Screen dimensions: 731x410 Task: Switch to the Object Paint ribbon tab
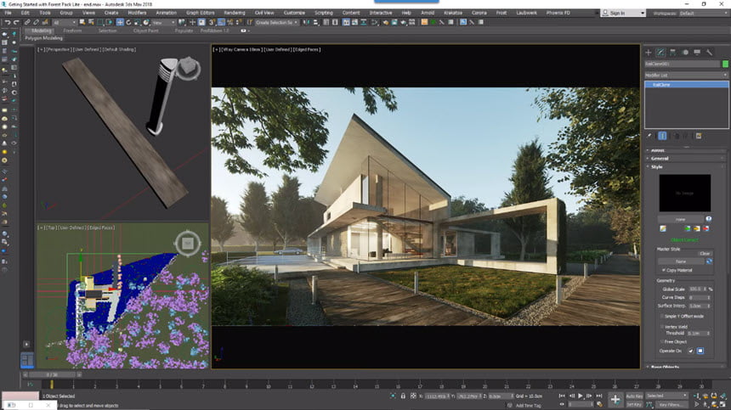pos(146,31)
